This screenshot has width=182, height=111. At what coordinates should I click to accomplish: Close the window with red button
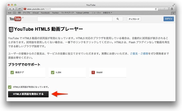tap(9, 5)
